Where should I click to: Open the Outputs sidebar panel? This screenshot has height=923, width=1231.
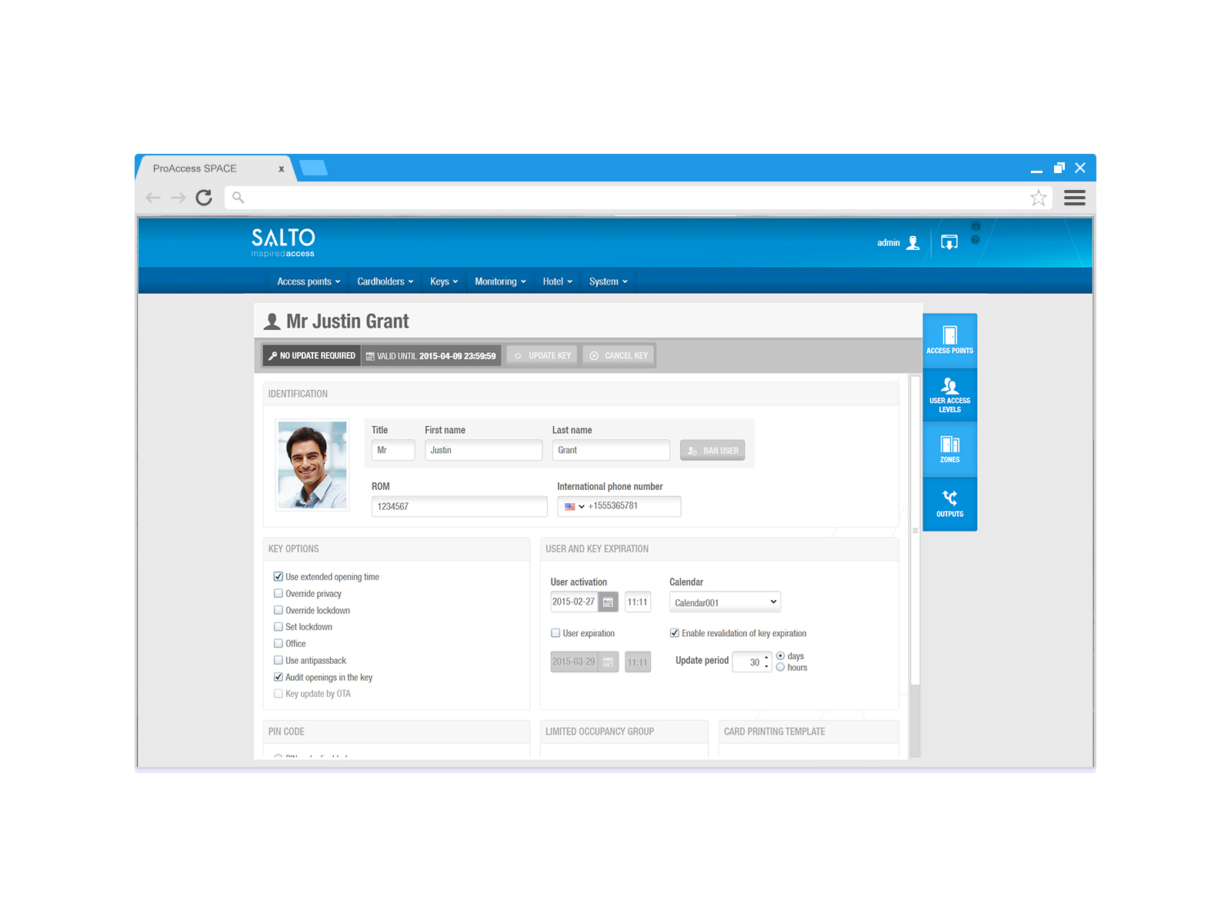click(x=949, y=504)
